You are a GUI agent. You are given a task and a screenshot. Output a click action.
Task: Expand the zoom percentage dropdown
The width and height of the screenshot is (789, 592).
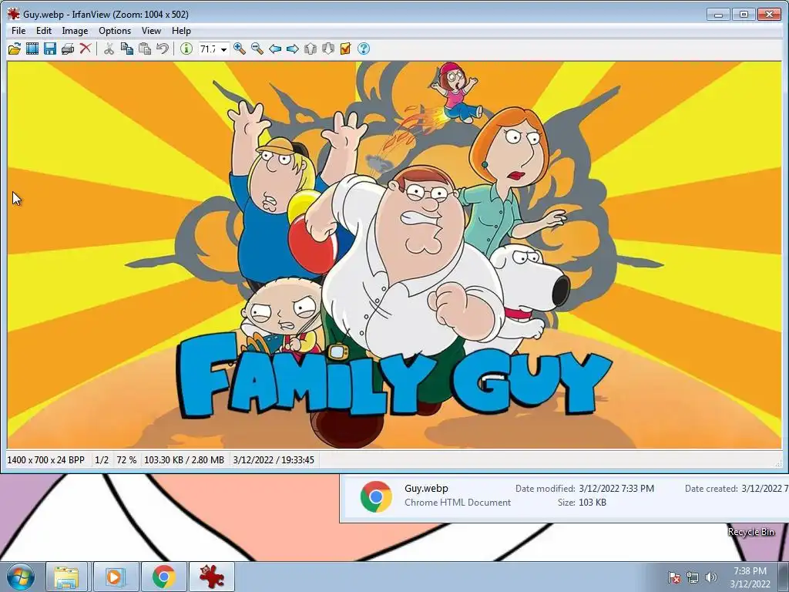(223, 49)
